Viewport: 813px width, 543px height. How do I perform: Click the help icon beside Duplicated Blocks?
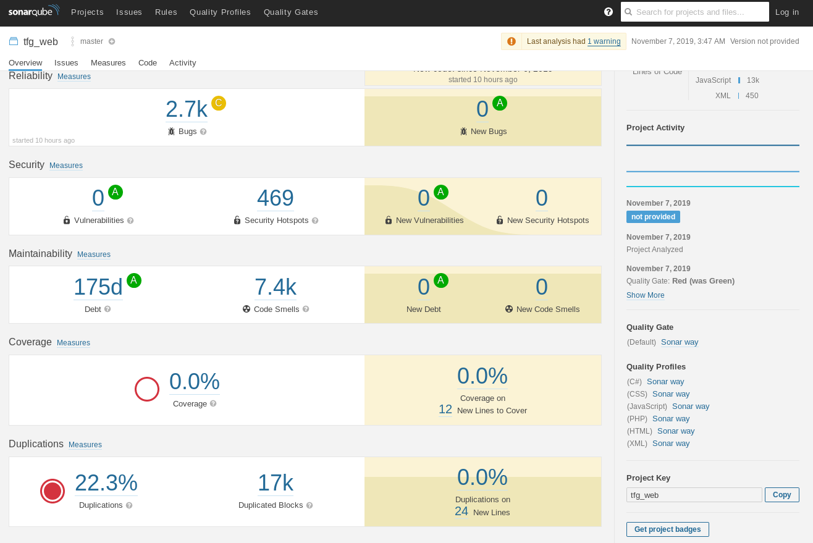(310, 505)
